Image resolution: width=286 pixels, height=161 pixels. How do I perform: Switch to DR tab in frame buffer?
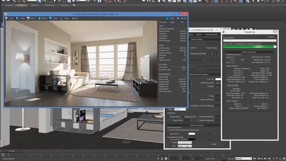point(182,22)
